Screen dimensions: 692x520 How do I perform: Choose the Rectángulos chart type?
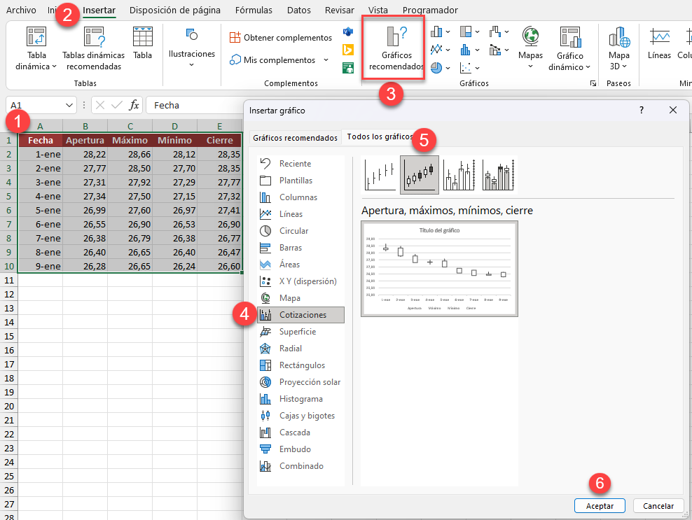pyautogui.click(x=300, y=365)
